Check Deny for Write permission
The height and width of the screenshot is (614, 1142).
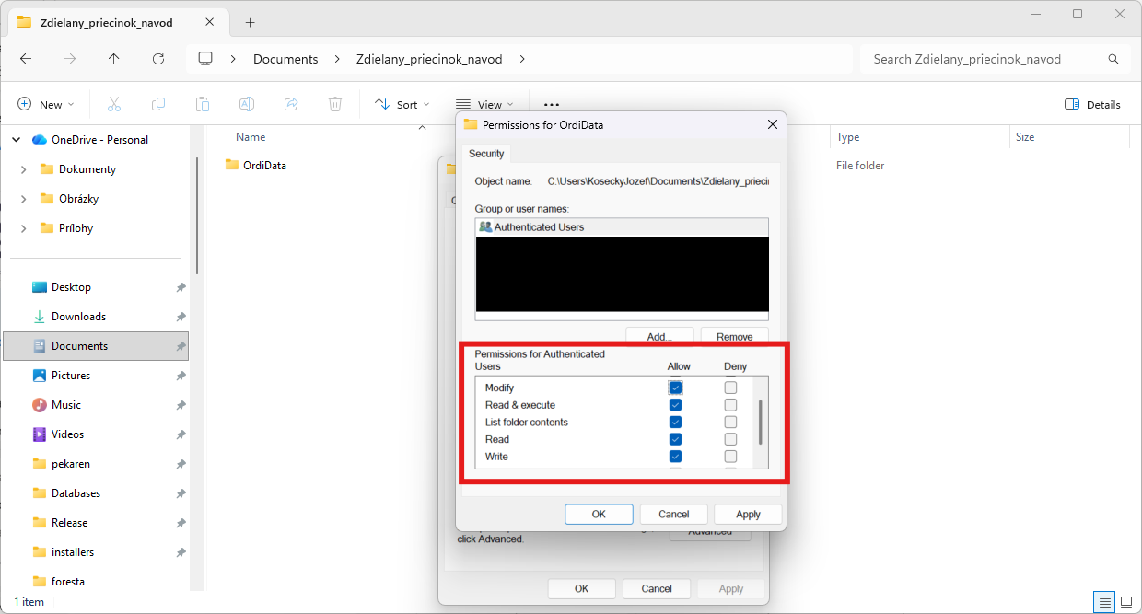(730, 457)
